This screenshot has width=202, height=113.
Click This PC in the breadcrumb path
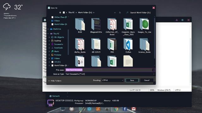coord(71,13)
